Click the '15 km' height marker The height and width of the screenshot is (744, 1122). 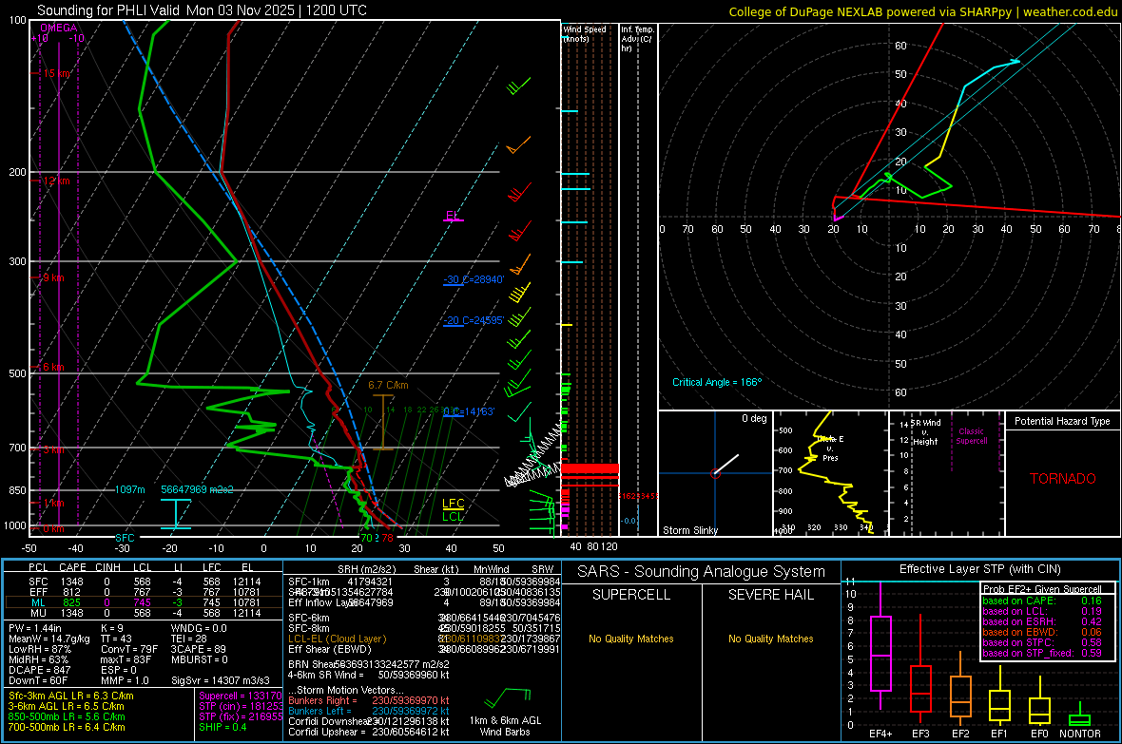click(x=56, y=74)
